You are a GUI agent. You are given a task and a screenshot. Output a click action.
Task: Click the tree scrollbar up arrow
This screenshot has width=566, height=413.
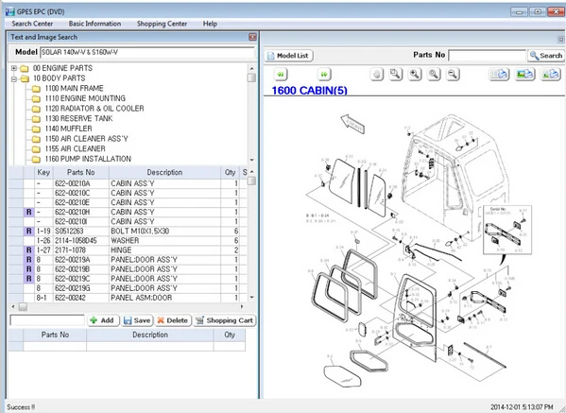click(251, 68)
